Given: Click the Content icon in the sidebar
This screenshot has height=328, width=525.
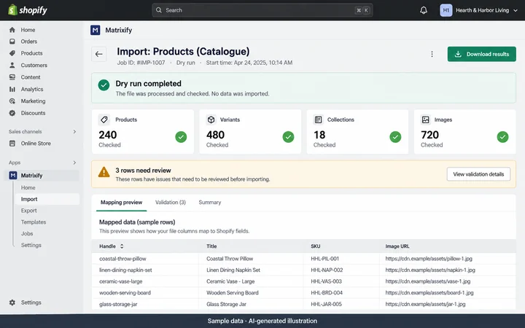Looking at the screenshot, I should [12, 77].
